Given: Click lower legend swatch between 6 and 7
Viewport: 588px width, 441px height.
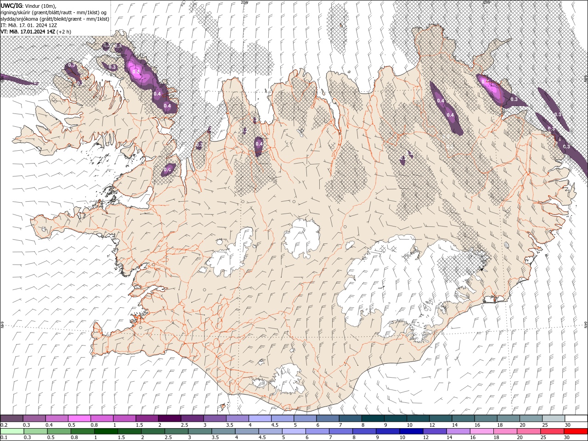Looking at the screenshot, I should [317, 431].
